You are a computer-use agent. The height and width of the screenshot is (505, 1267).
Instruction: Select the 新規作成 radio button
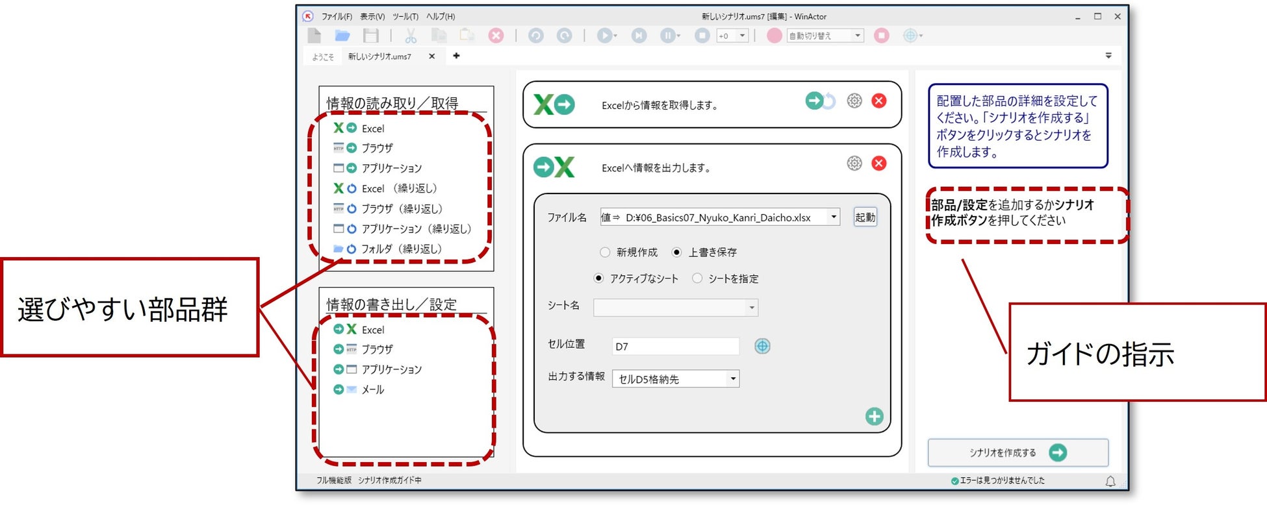pyautogui.click(x=605, y=252)
